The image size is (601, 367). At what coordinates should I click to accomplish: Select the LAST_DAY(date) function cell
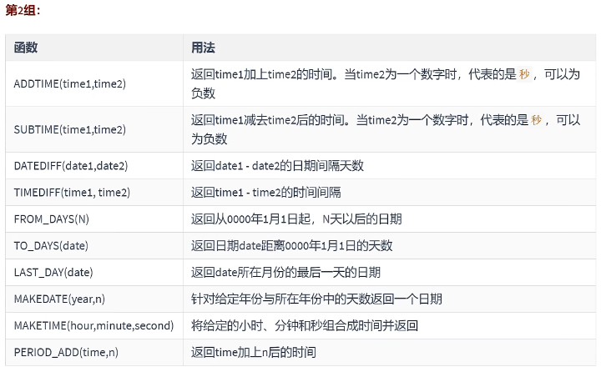(x=53, y=273)
